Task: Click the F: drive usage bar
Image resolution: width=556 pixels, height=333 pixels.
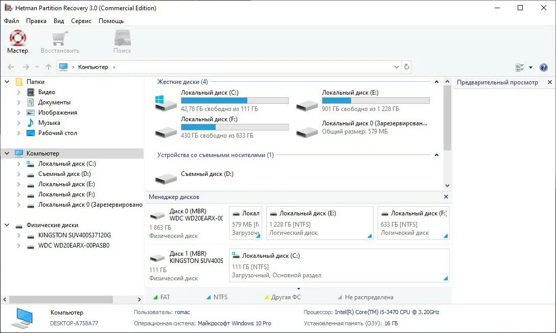Action: pyautogui.click(x=235, y=127)
